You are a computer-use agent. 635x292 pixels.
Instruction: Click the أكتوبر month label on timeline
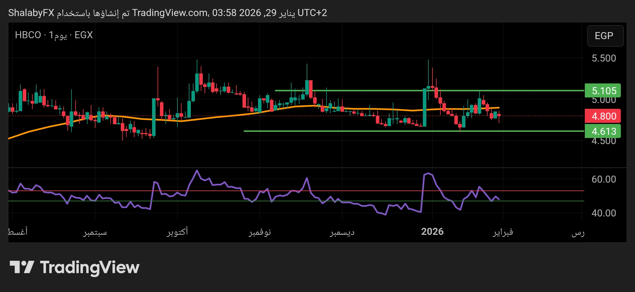pyautogui.click(x=177, y=232)
